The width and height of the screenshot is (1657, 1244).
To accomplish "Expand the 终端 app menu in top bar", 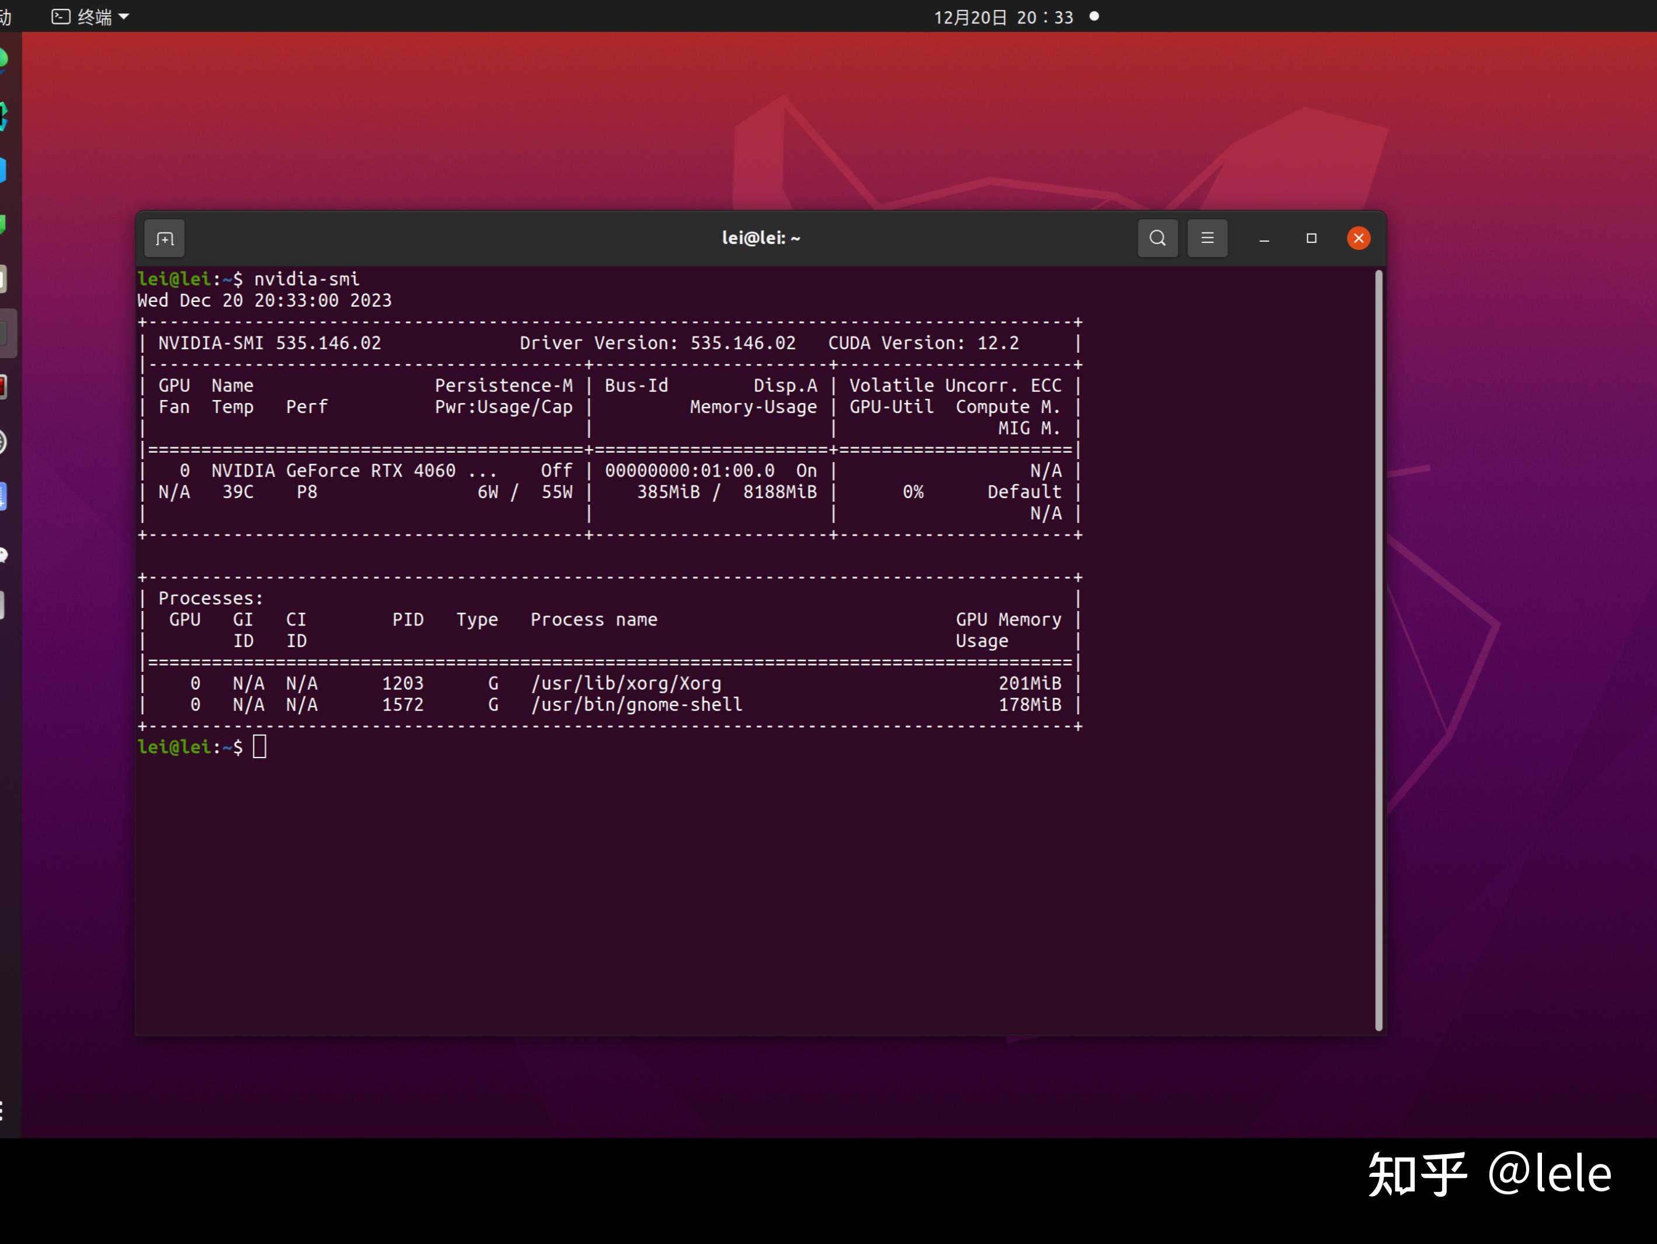I will [90, 16].
